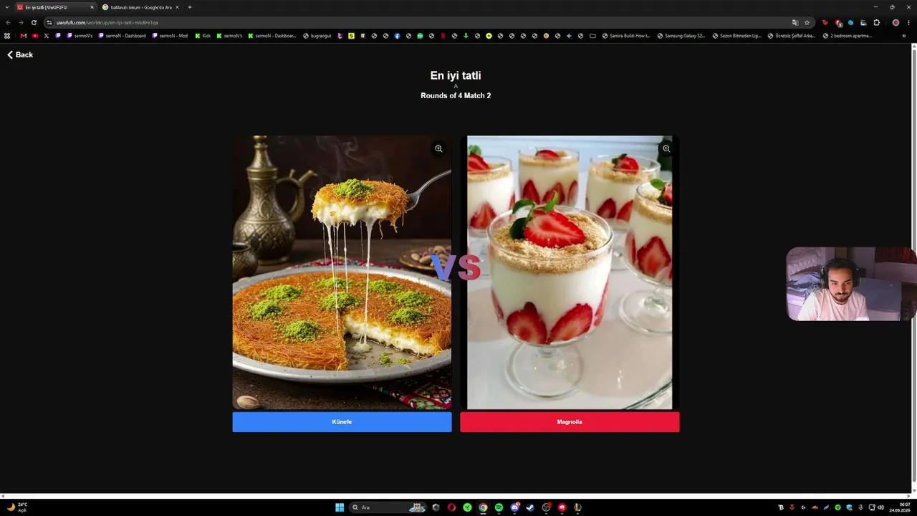Open the Kick bookmark
This screenshot has width=917, height=516.
[x=203, y=36]
